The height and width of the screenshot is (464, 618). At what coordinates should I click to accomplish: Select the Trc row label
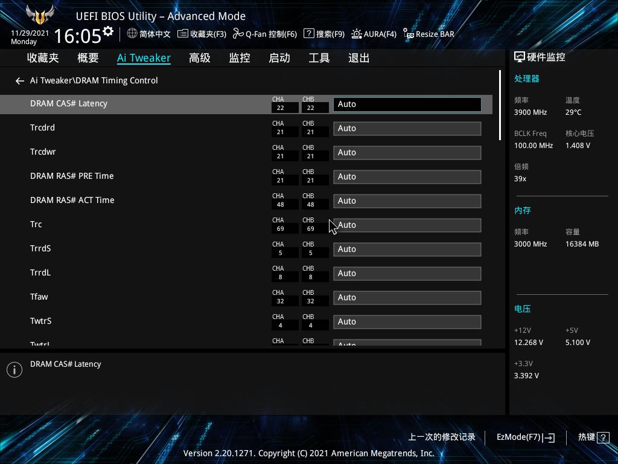click(36, 224)
